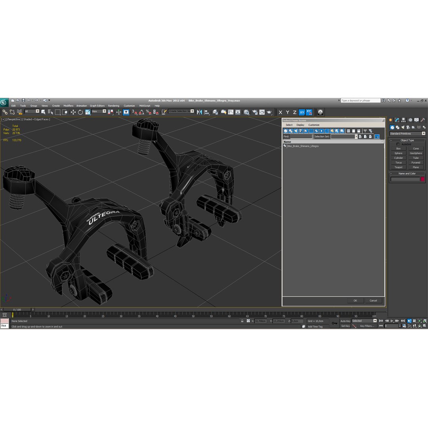Viewport: 428px width, 428px height.
Task: Create a Teapot primitive
Action: 399,167
